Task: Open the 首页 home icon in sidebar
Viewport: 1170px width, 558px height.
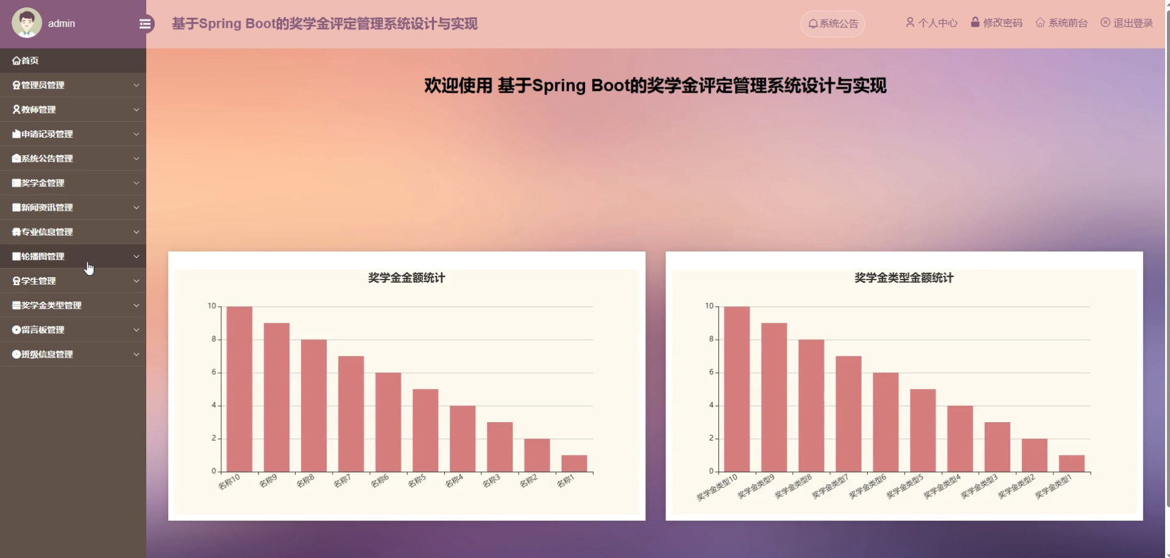Action: pos(15,60)
